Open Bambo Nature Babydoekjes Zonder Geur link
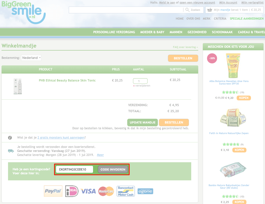The width and height of the screenshot is (265, 204). 229,187
